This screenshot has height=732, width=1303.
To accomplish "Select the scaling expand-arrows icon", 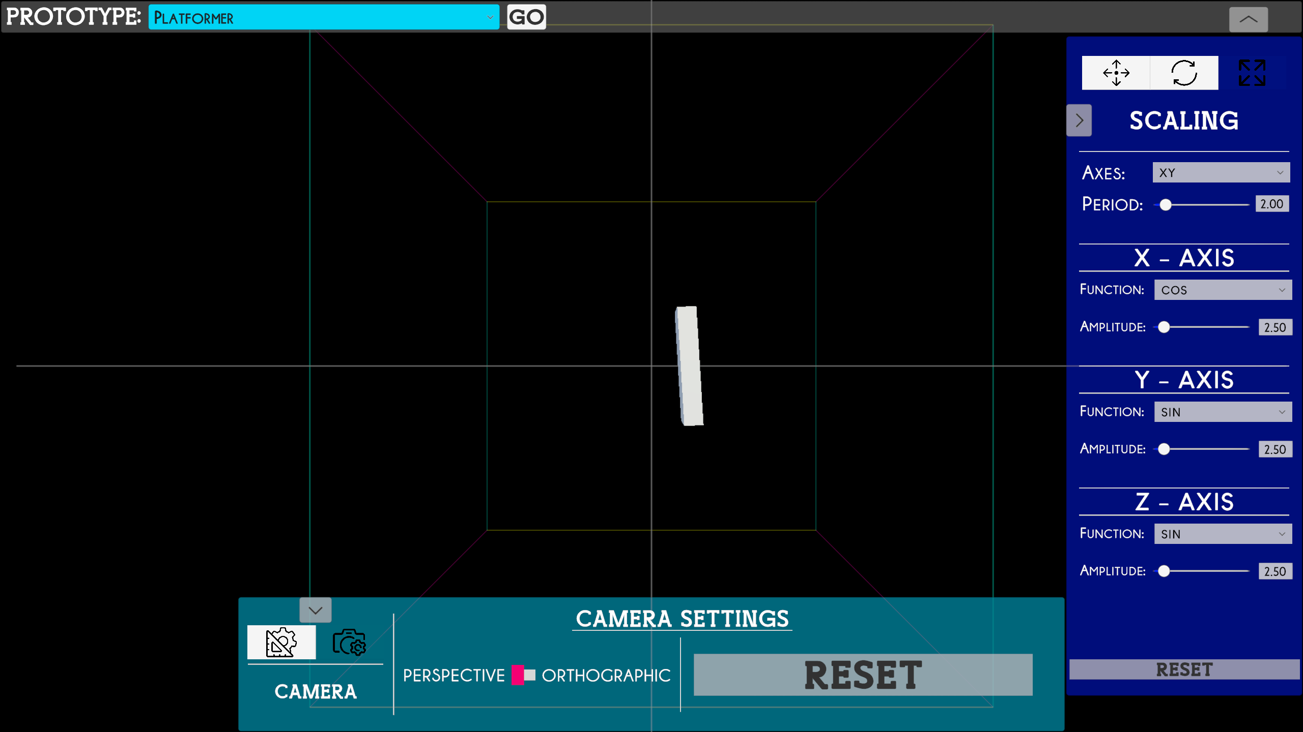I will (1252, 73).
